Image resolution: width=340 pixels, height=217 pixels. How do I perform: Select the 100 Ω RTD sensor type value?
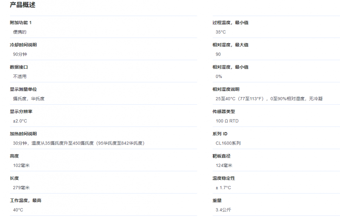[227, 121]
